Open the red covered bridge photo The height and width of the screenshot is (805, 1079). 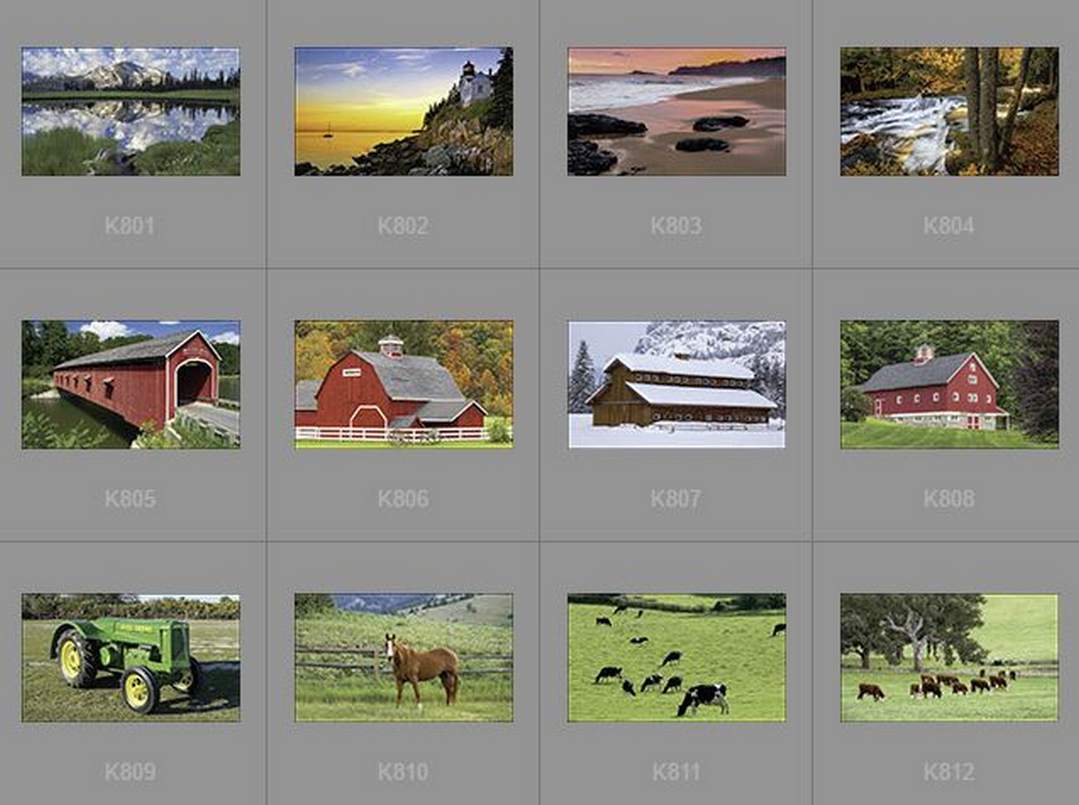[x=130, y=384]
